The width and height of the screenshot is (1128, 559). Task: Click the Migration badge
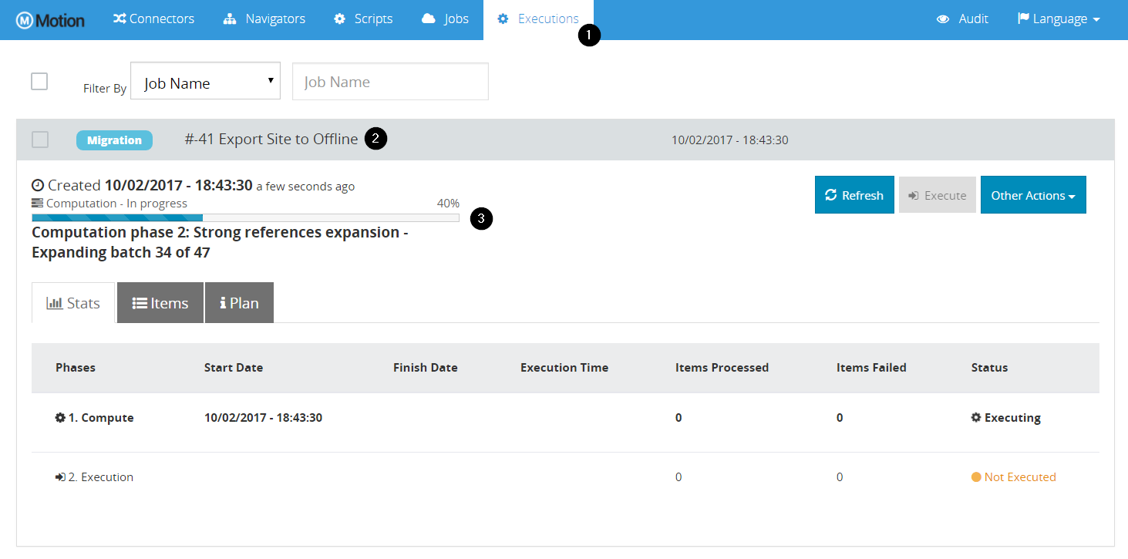[x=114, y=140]
